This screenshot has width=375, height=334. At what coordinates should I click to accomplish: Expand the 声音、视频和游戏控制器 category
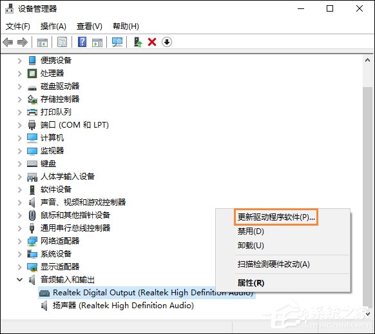[x=19, y=202]
